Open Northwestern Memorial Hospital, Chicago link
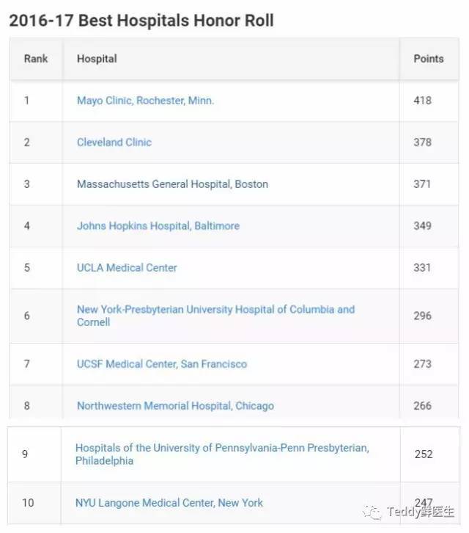The width and height of the screenshot is (469, 533). [x=175, y=406]
